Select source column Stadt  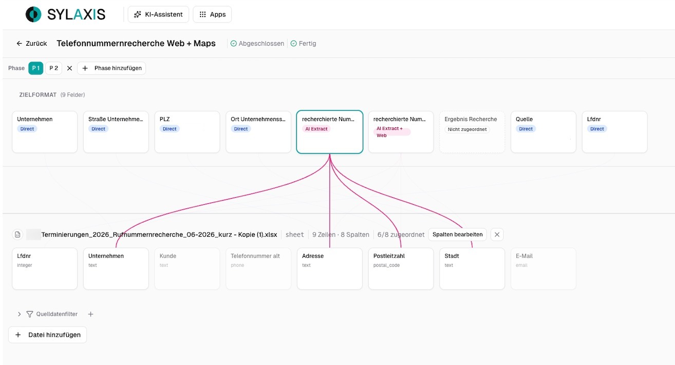[472, 268]
